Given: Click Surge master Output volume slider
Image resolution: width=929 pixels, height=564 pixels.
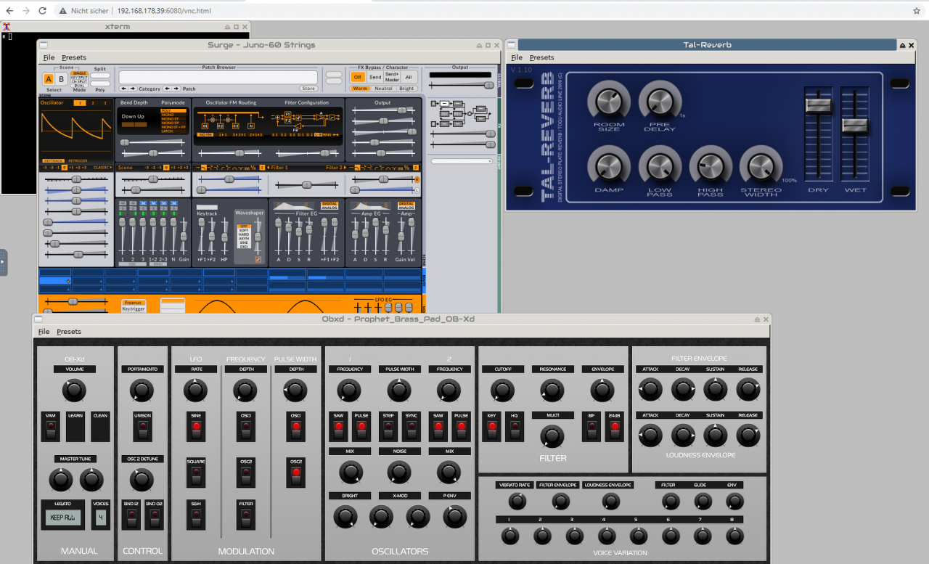Looking at the screenshot, I should point(461,84).
